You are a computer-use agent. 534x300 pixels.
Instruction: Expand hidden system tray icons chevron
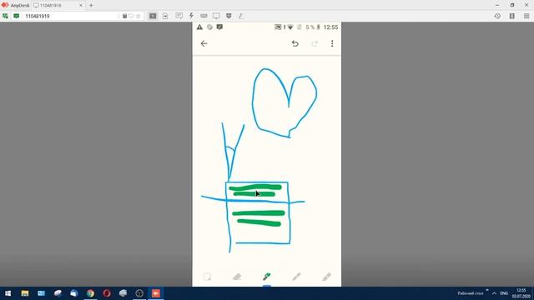click(x=494, y=293)
